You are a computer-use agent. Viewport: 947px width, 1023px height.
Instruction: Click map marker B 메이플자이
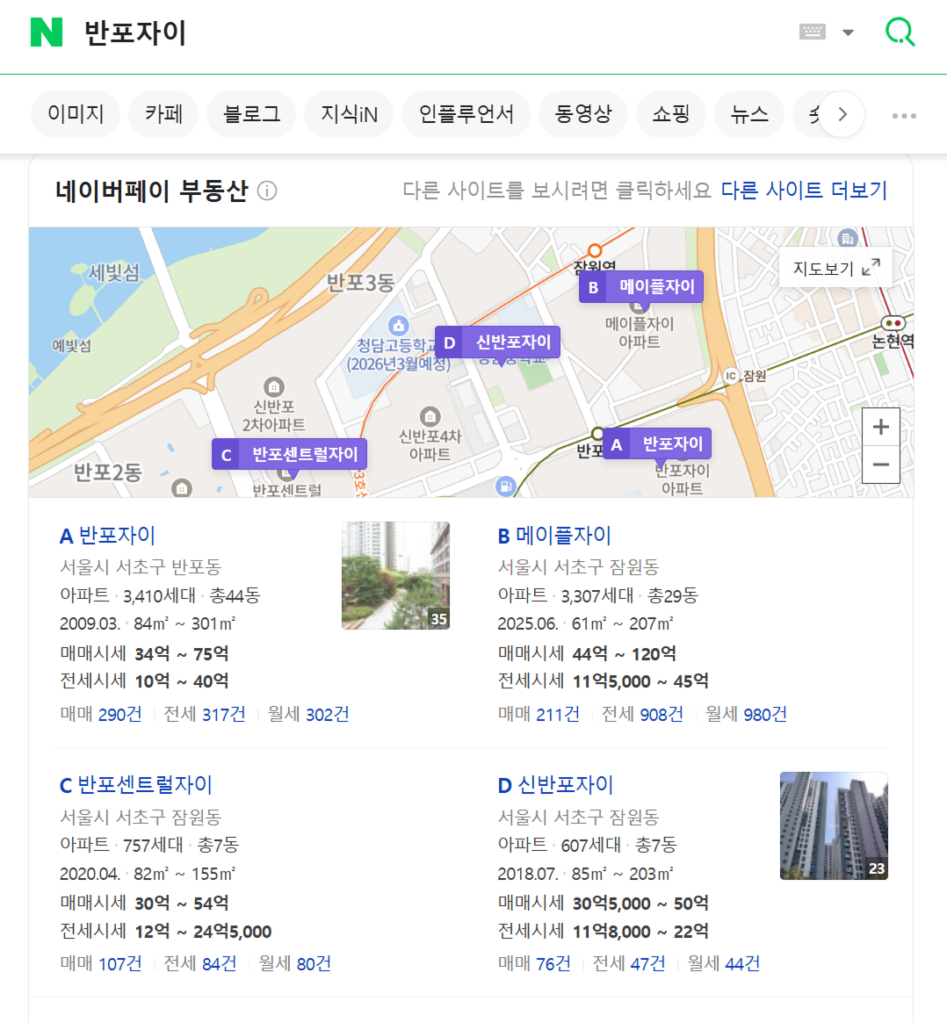641,286
